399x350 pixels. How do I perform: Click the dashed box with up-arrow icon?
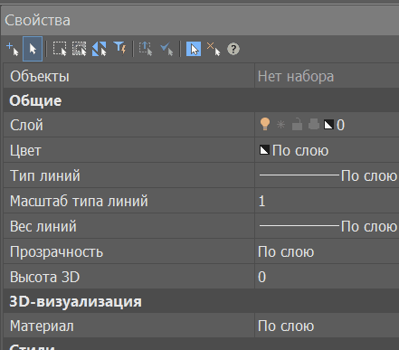pyautogui.click(x=146, y=49)
